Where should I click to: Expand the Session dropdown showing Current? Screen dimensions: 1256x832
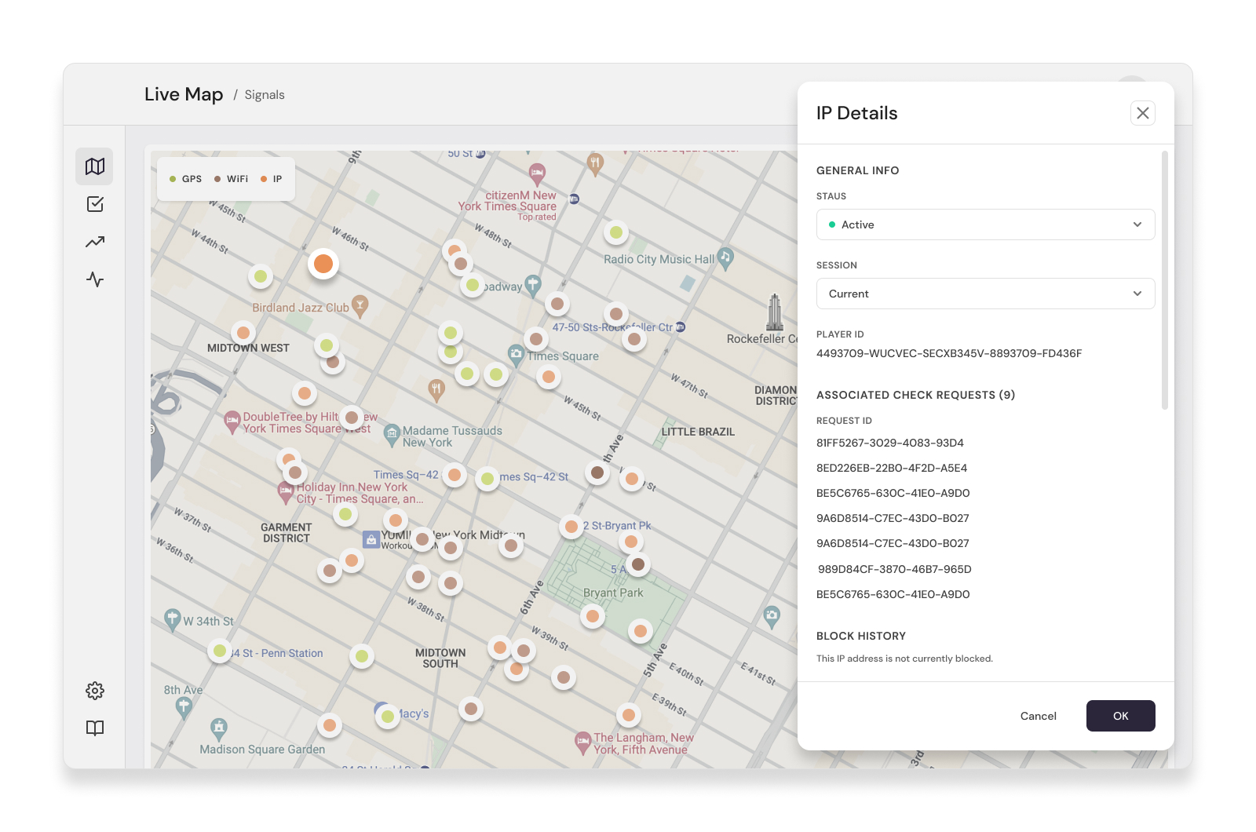pyautogui.click(x=986, y=294)
